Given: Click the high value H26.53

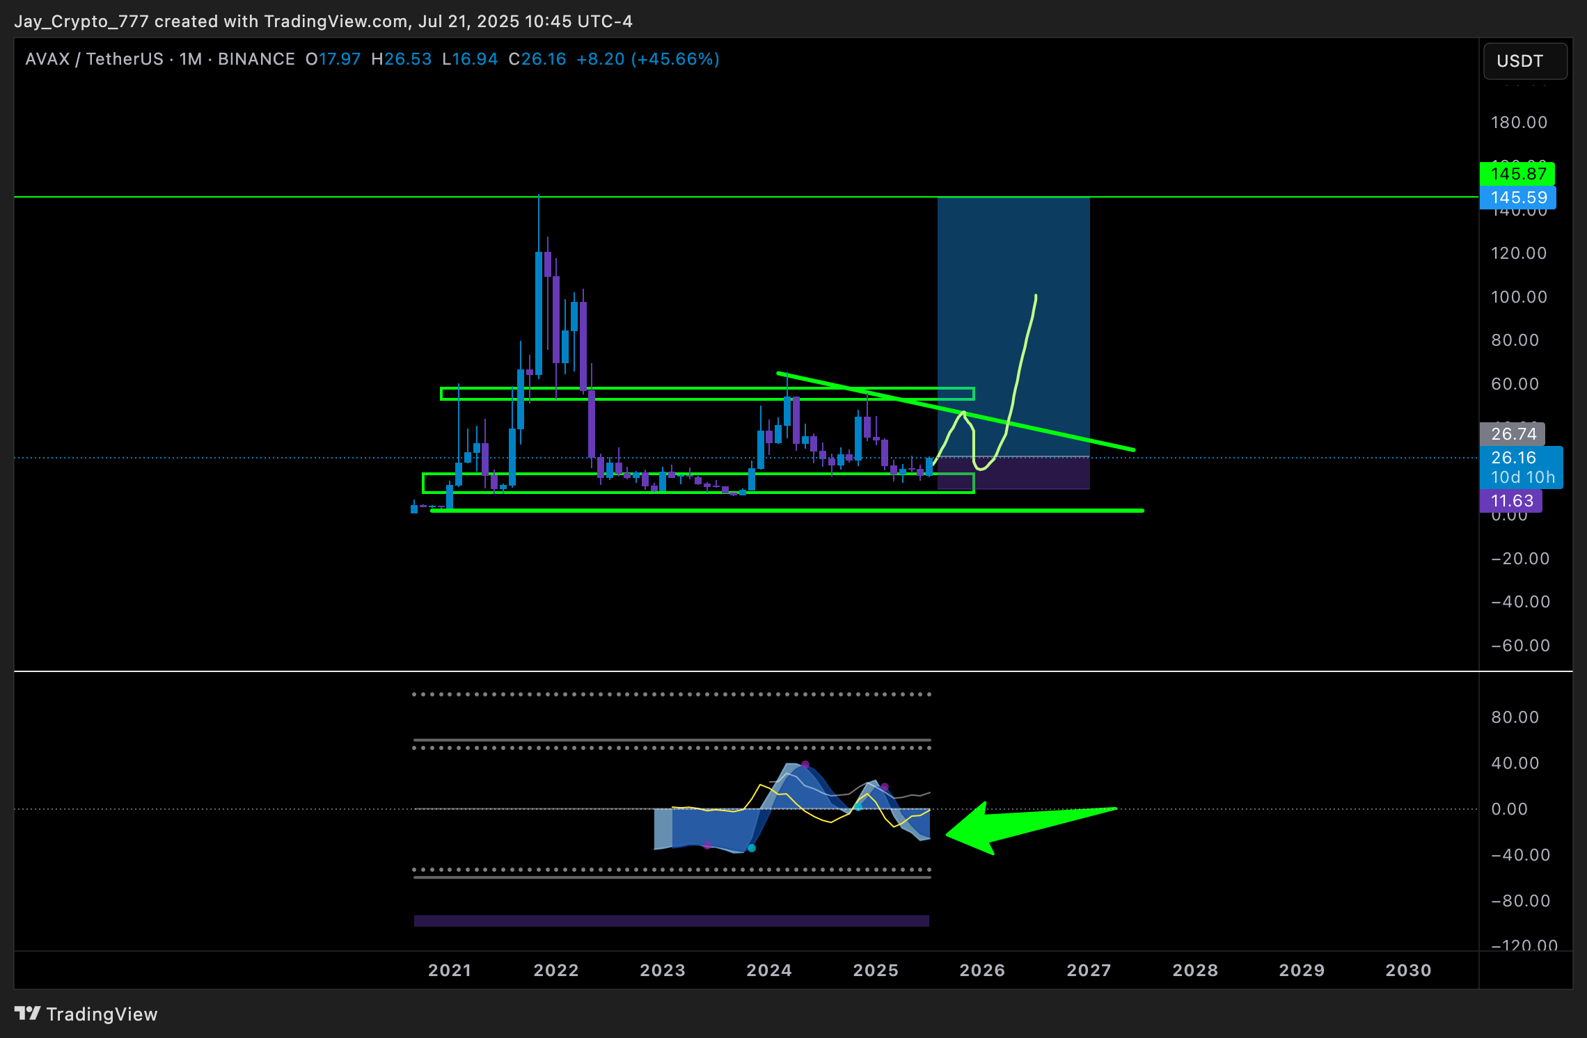Looking at the screenshot, I should click(x=401, y=59).
